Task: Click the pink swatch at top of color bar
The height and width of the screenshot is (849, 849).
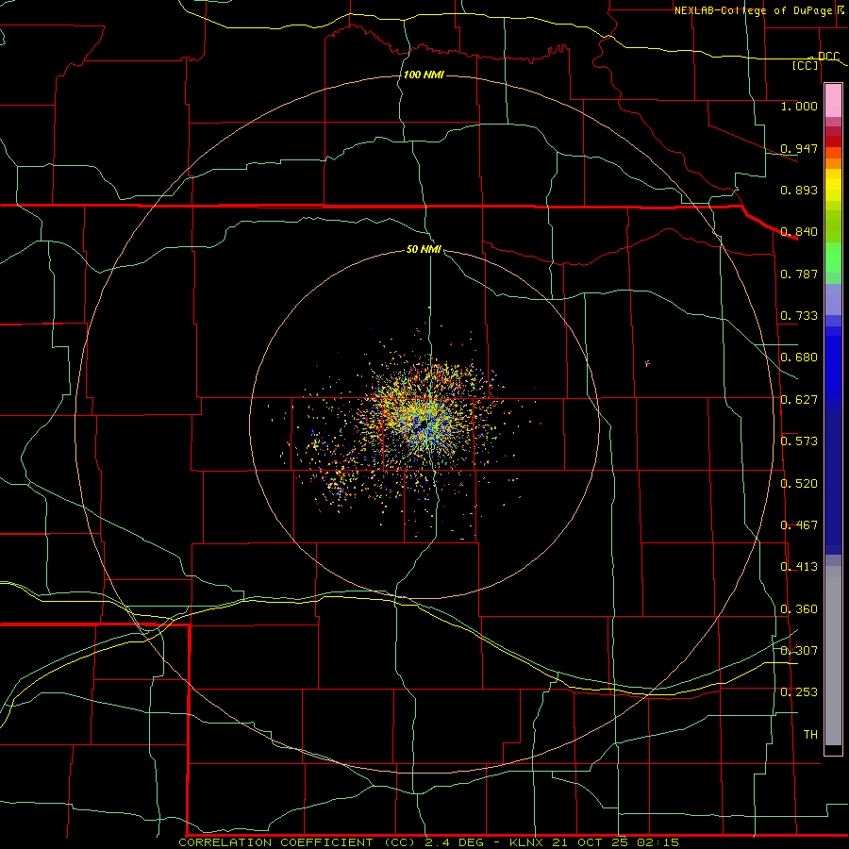Action: (833, 101)
